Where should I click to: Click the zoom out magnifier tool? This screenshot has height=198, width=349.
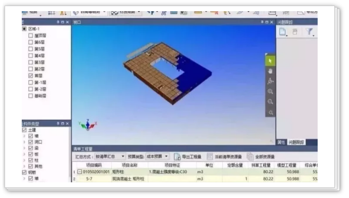270,102
